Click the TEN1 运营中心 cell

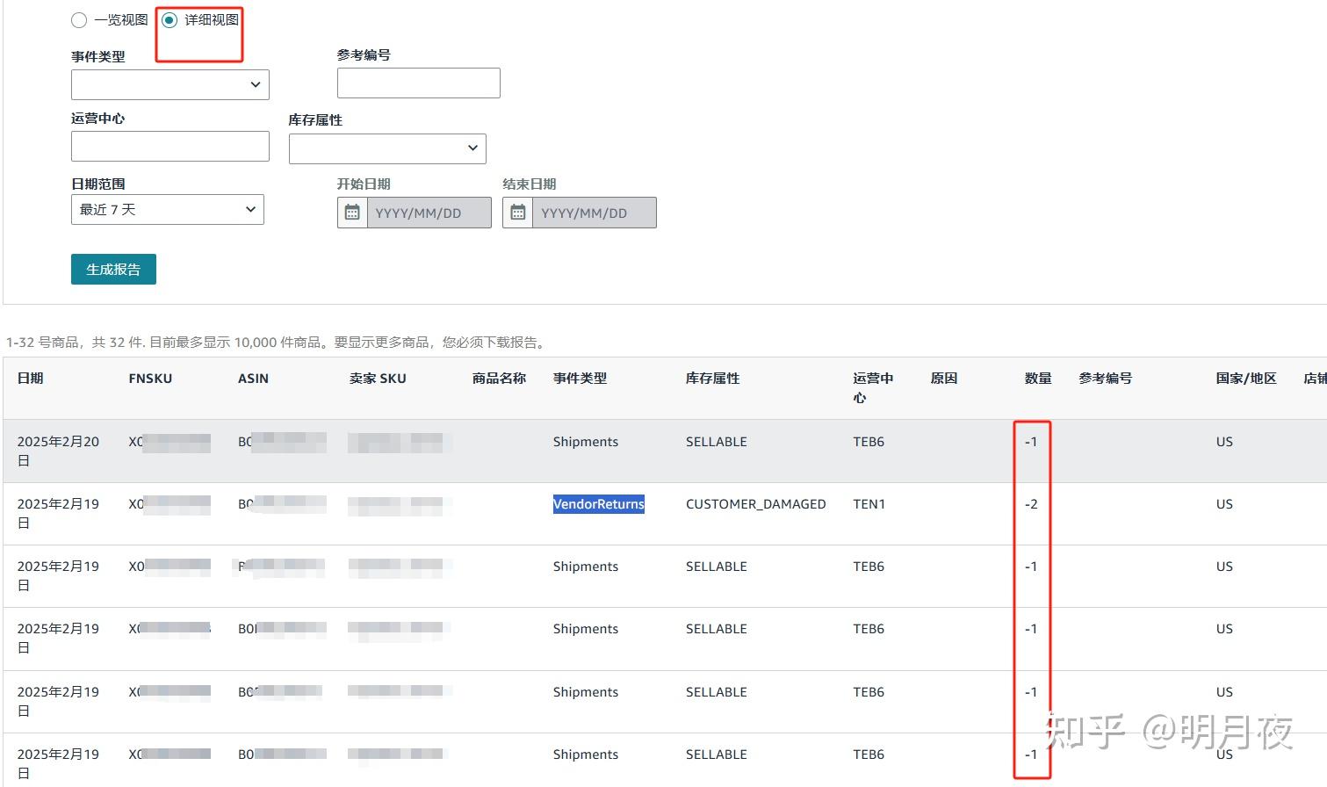coord(868,504)
